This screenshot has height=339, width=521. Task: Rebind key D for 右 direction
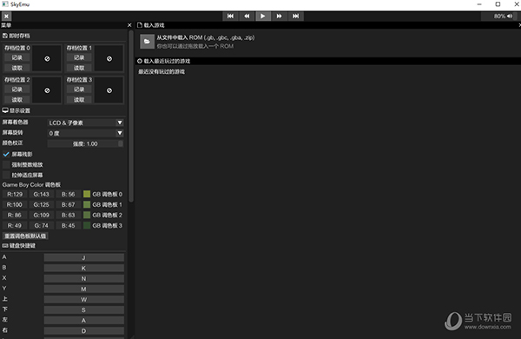pos(83,331)
